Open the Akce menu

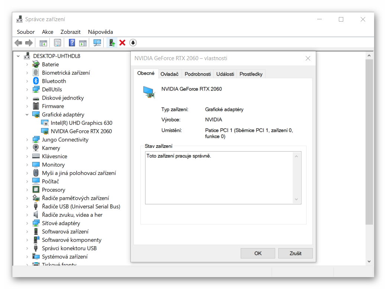click(48, 32)
